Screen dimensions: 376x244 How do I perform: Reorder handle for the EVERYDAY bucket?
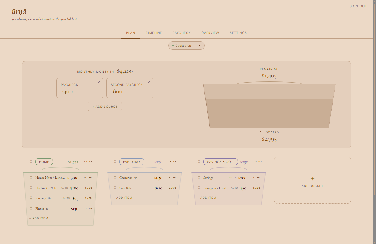pyautogui.click(x=115, y=162)
